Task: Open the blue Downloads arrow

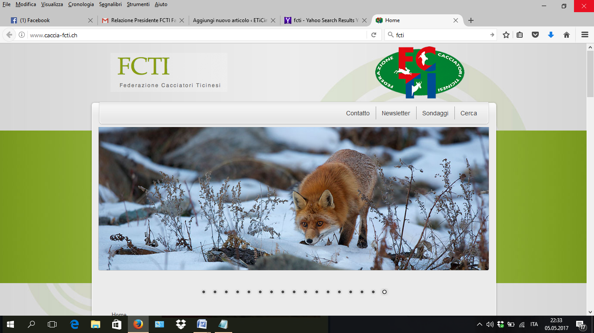Action: (x=551, y=35)
